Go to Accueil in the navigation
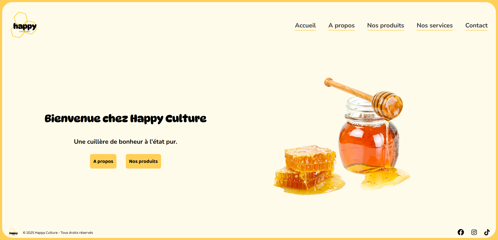498x240 pixels. [305, 26]
